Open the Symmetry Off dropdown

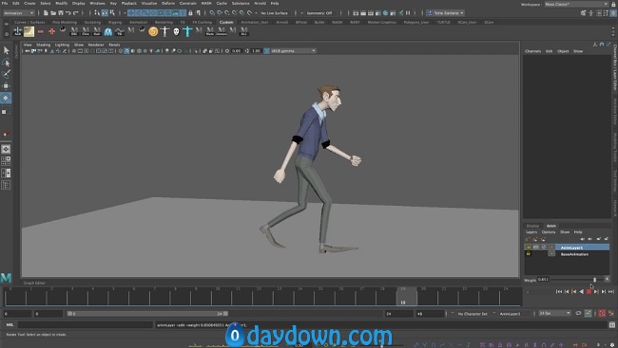pos(319,13)
